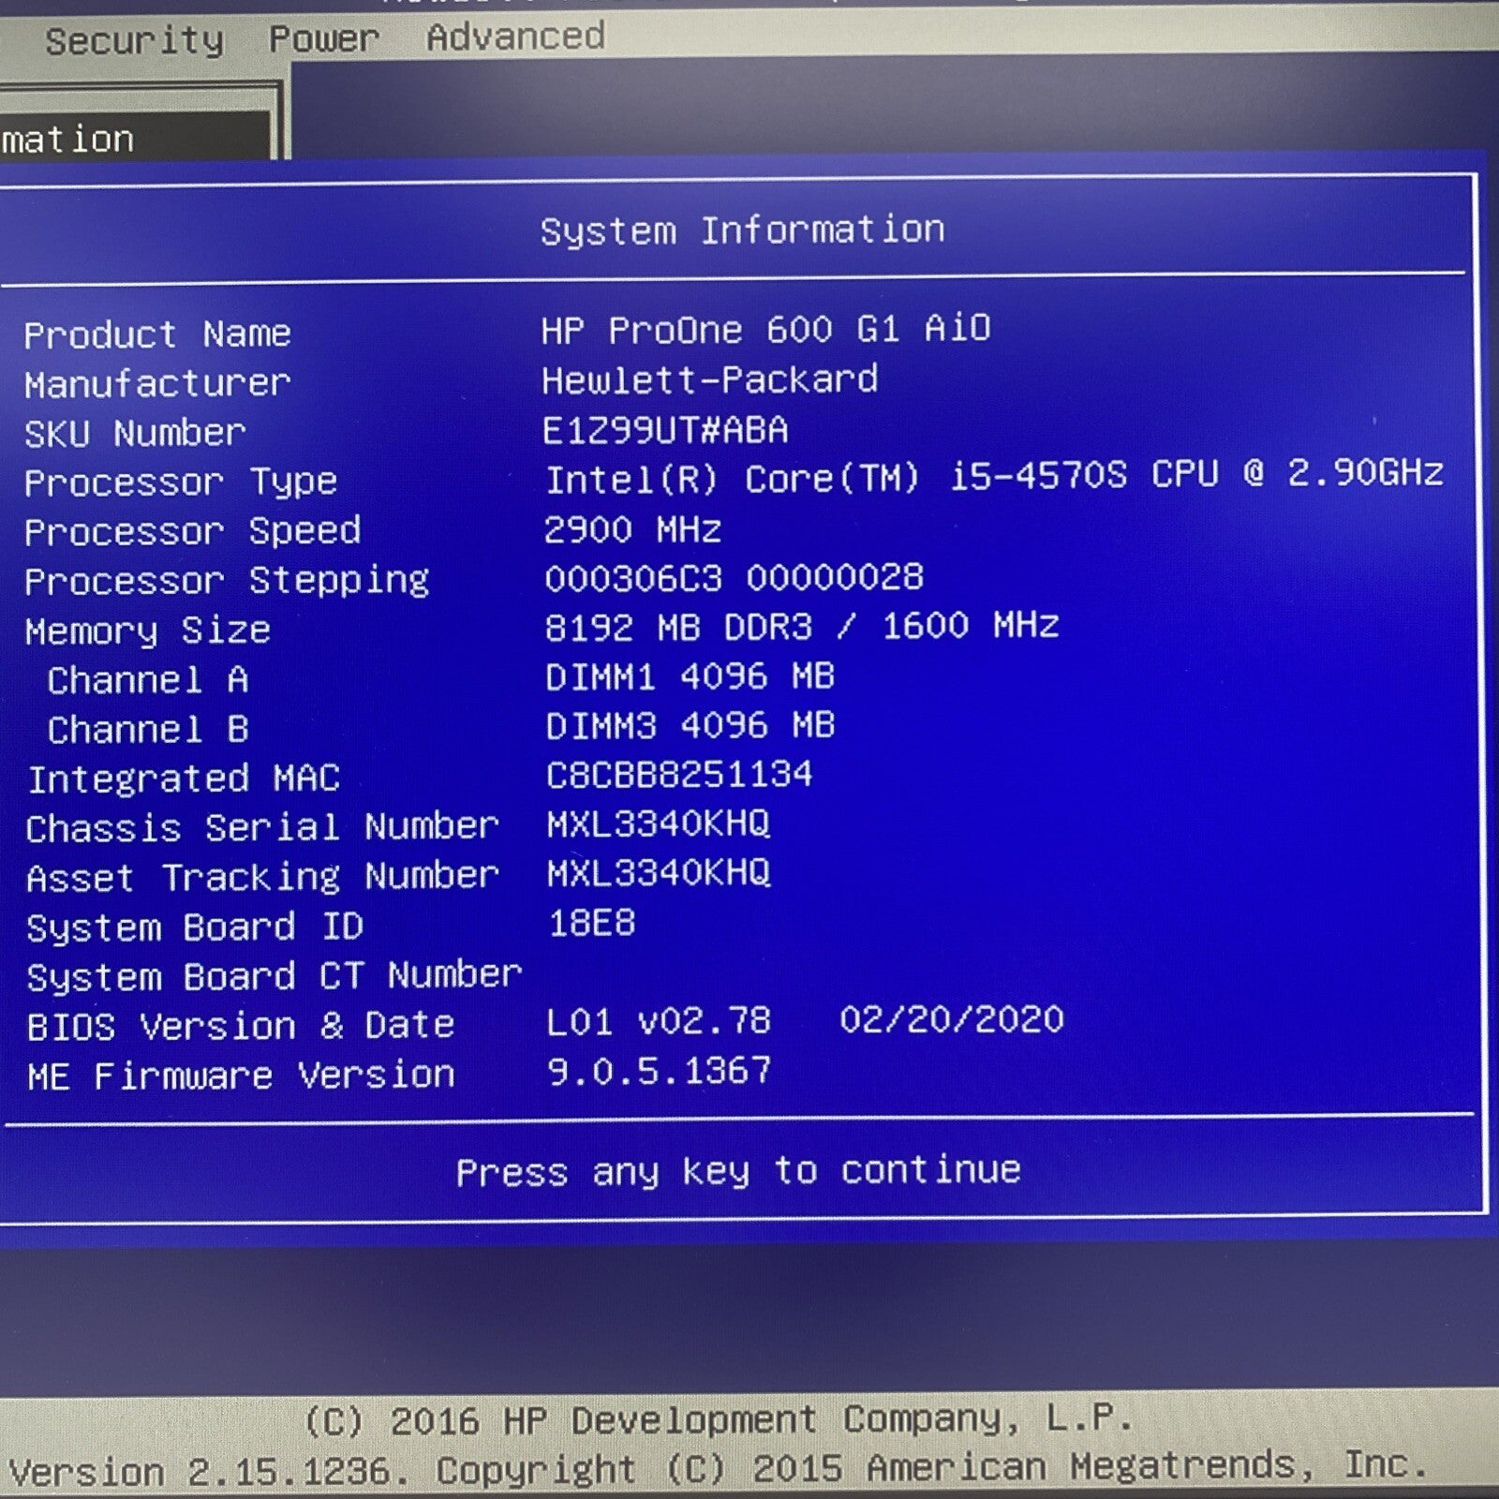Click the Product Name label
This screenshot has width=1499, height=1499.
click(x=157, y=334)
